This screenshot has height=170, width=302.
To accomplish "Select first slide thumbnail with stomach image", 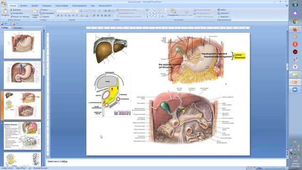I will 22,44.
